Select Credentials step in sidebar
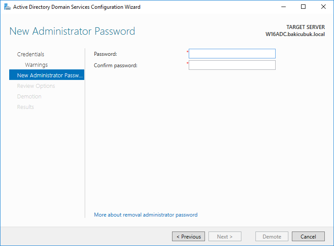This screenshot has width=334, height=246. (x=31, y=54)
